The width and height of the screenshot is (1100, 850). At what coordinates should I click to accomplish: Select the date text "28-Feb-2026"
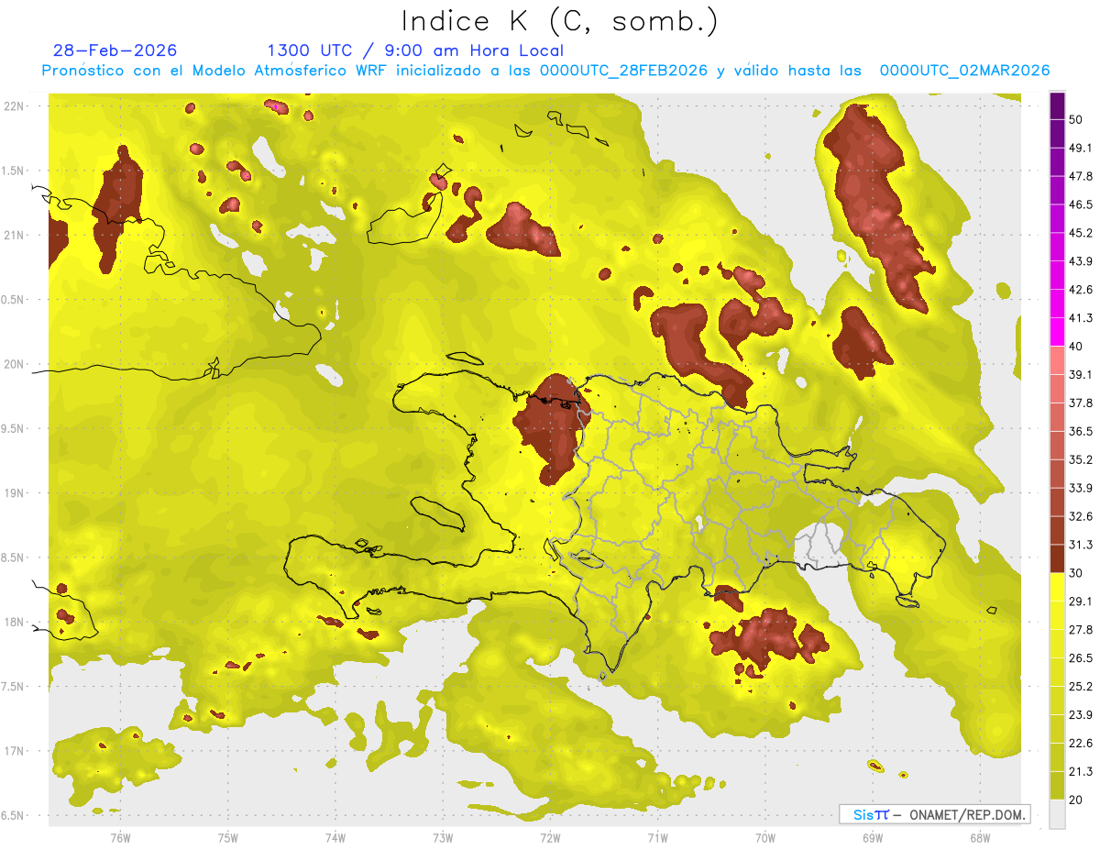[x=115, y=50]
